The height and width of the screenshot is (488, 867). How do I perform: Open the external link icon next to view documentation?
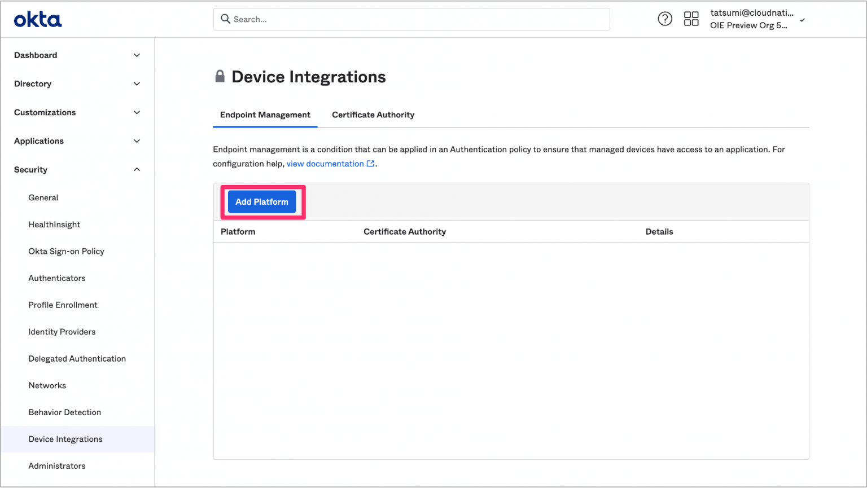coord(370,163)
